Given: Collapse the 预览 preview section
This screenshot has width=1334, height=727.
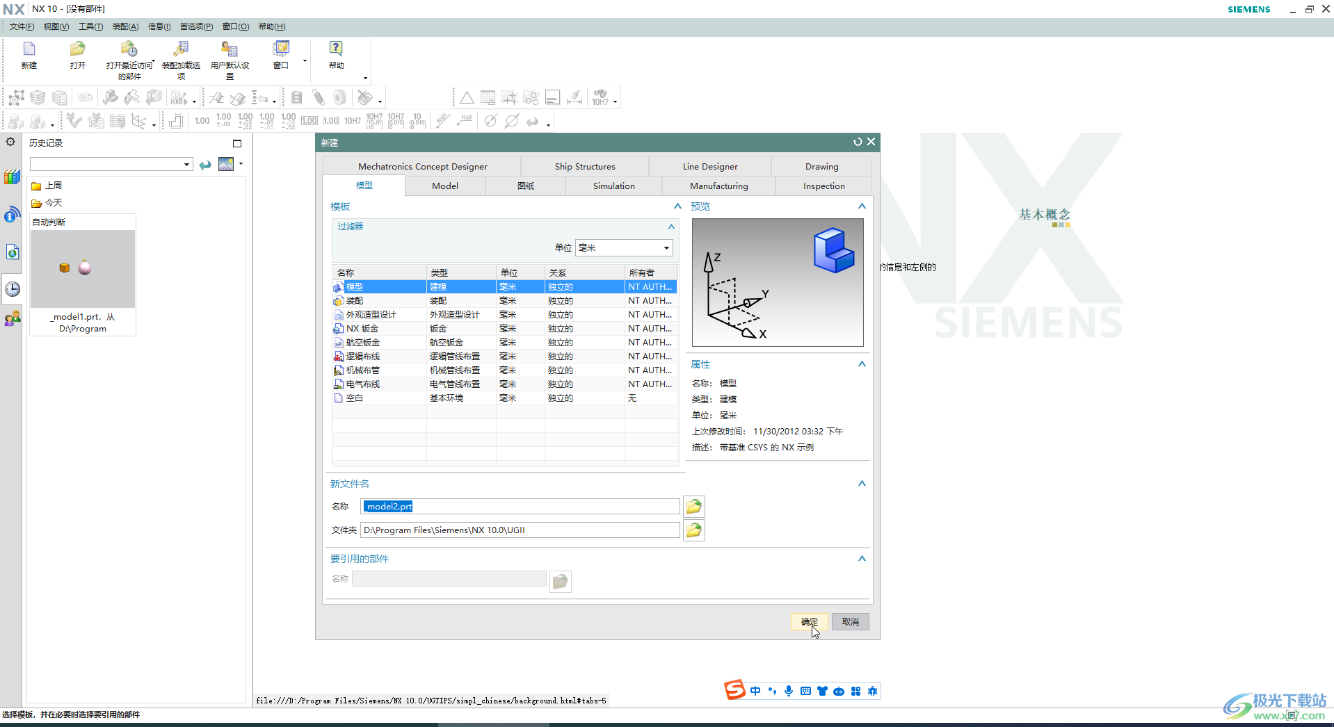Looking at the screenshot, I should 862,206.
